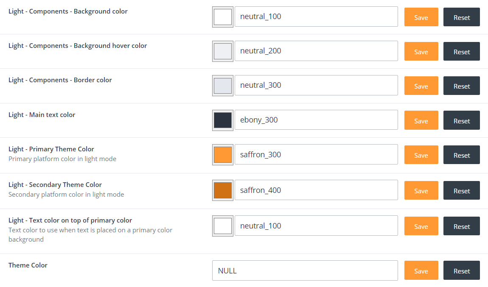Focus the saffron_300 primary color field
This screenshot has width=488, height=287.
click(x=316, y=154)
